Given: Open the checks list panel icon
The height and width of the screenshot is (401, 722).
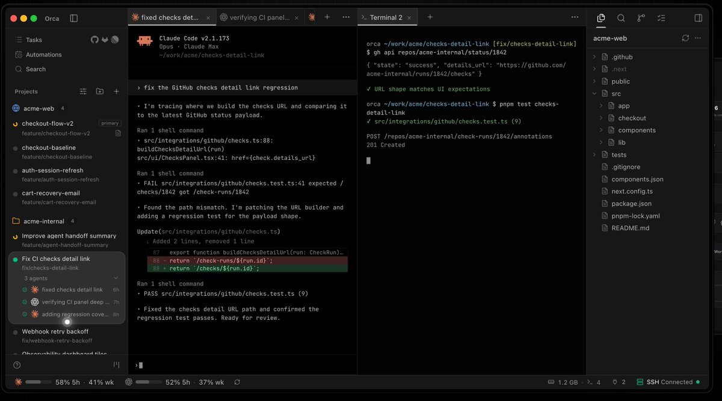Looking at the screenshot, I should tap(661, 18).
